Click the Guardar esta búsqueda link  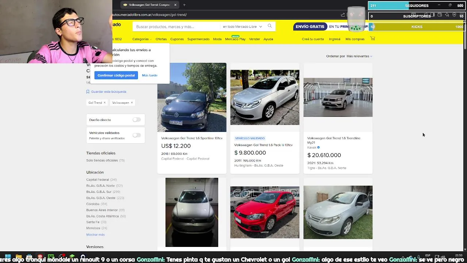pyautogui.click(x=109, y=92)
